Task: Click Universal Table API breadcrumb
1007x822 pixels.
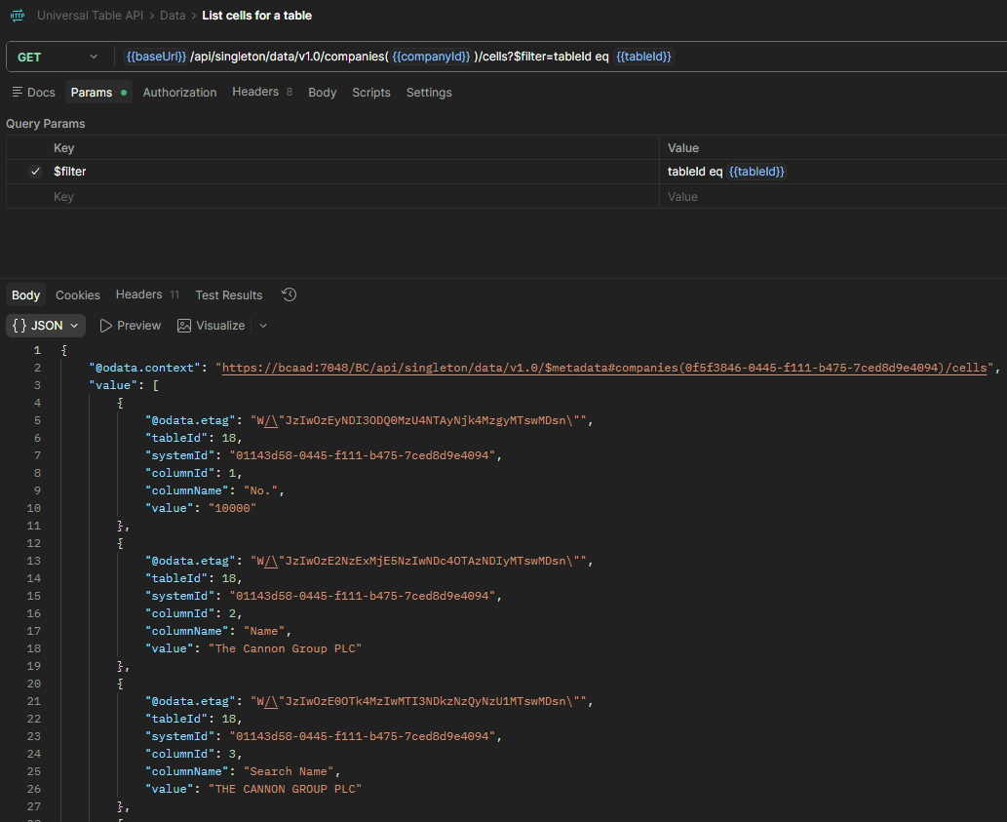Action: 90,16
